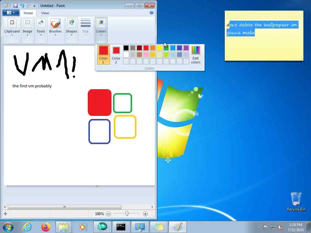Pick the black color swatch

[x=126, y=48]
